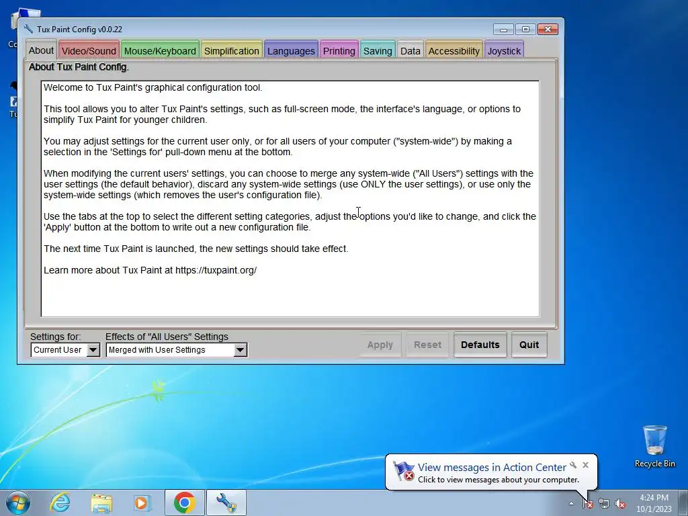Show hidden system tray icons
688x516 pixels.
click(x=571, y=503)
